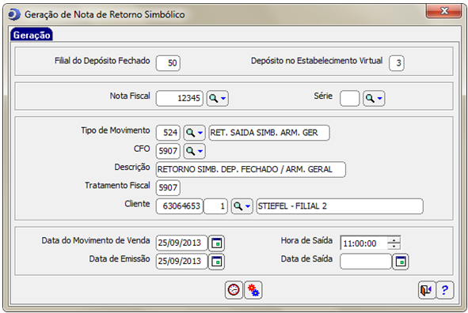Click the Hora de Saída label

coord(306,240)
